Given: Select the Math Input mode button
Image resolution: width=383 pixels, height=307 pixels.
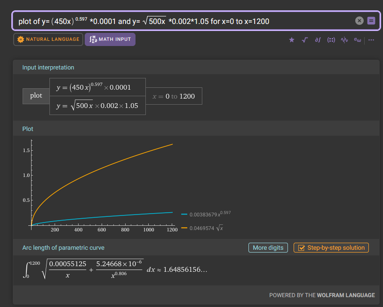Looking at the screenshot, I should point(110,39).
